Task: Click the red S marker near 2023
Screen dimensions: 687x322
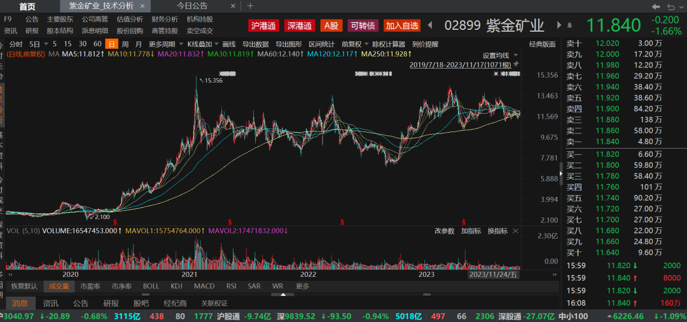Action: tap(464, 222)
